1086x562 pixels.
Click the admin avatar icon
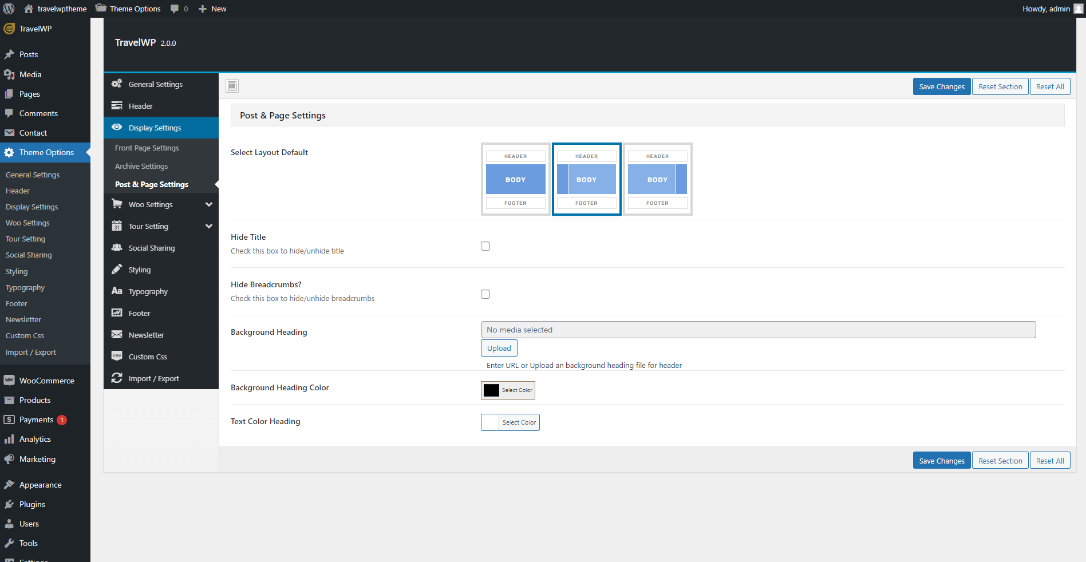pyautogui.click(x=1078, y=9)
